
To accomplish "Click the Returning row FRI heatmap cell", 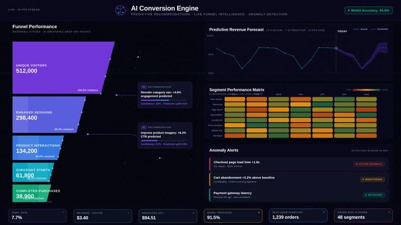I will [322, 104].
